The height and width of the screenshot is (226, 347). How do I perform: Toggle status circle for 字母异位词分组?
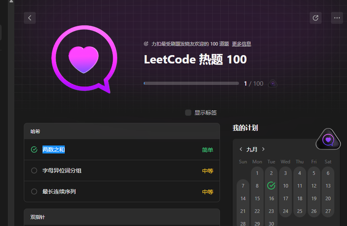(x=34, y=170)
